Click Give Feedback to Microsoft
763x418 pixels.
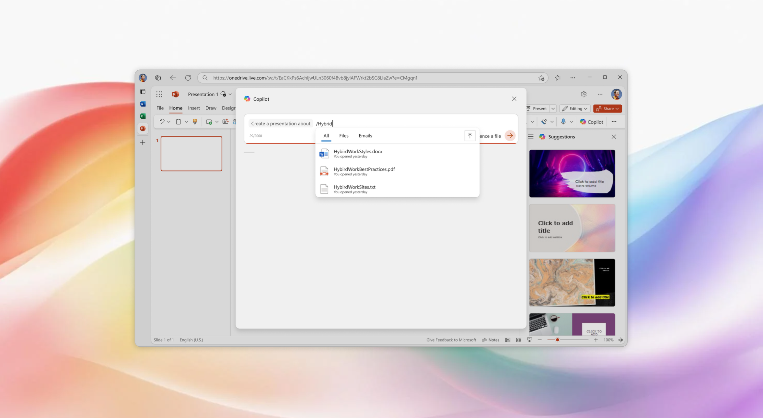coord(451,340)
